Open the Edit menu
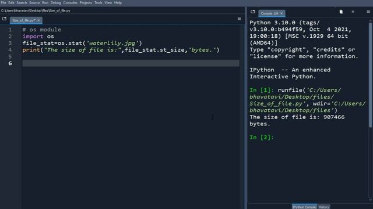This screenshot has height=209, width=373. [x=11, y=3]
